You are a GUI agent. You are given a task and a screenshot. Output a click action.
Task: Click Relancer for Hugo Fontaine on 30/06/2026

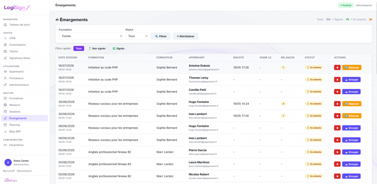pos(352,104)
